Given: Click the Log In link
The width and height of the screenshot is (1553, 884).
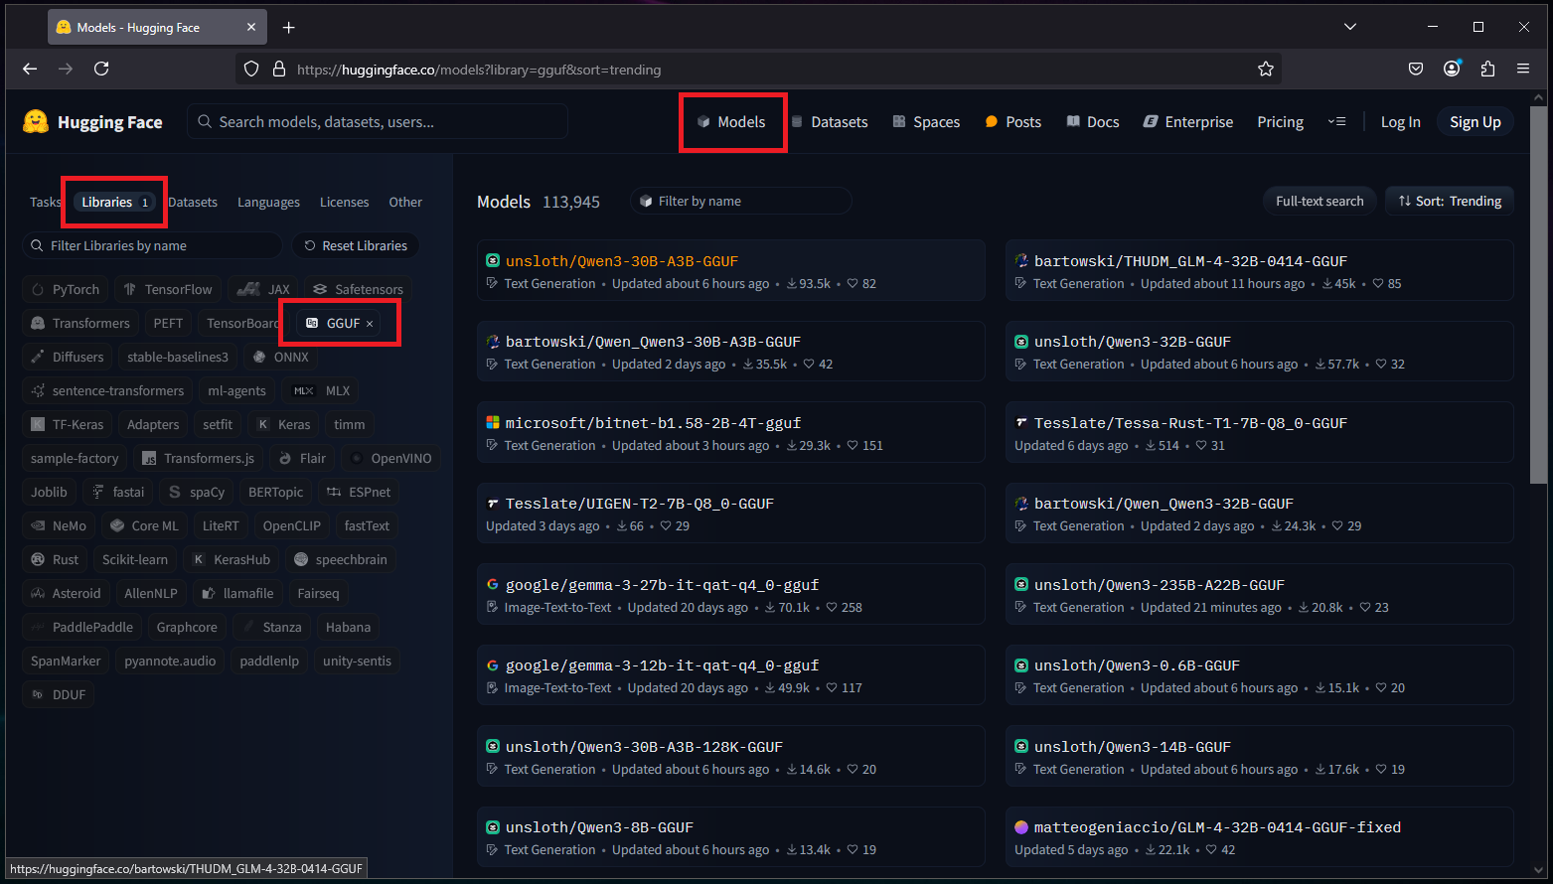Looking at the screenshot, I should click(1400, 122).
